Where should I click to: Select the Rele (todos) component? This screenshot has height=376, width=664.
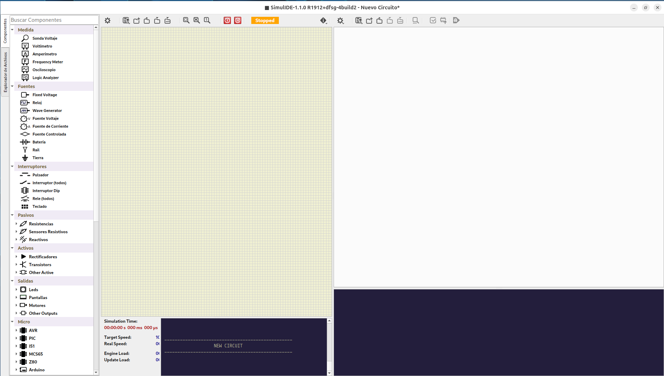click(43, 199)
